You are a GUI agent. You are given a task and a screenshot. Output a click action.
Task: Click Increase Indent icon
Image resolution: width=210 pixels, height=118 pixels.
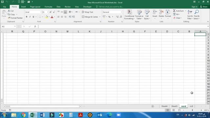tap(73, 17)
